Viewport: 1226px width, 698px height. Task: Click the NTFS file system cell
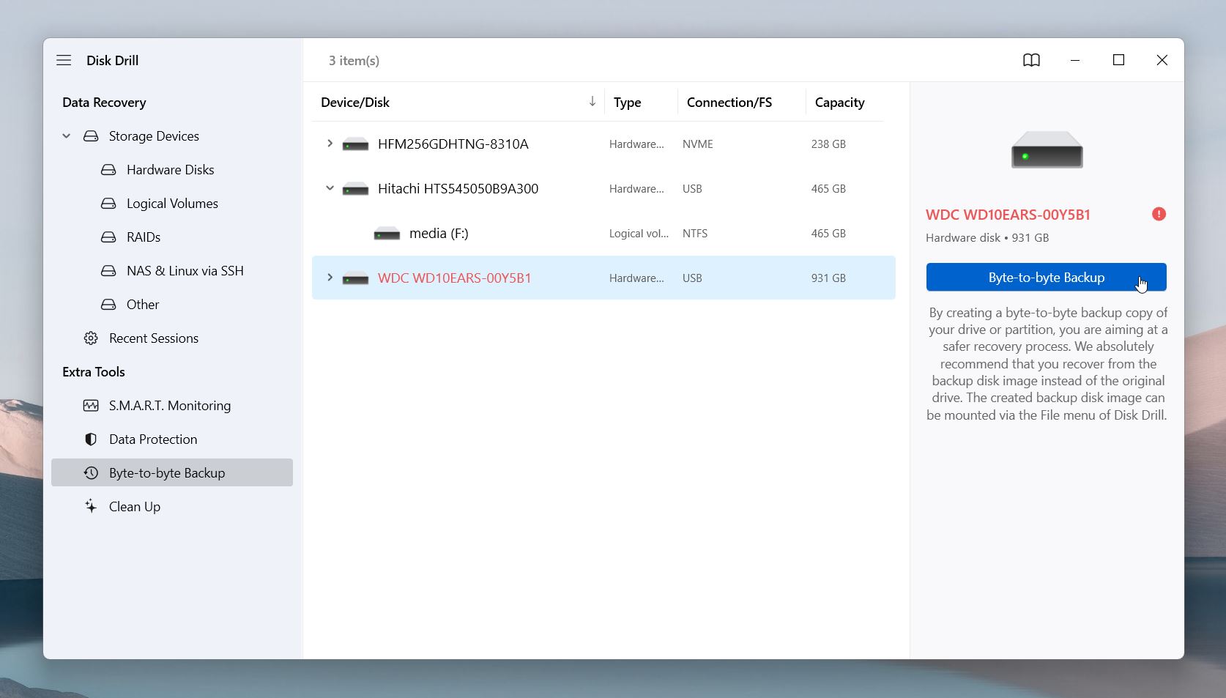[x=695, y=234]
